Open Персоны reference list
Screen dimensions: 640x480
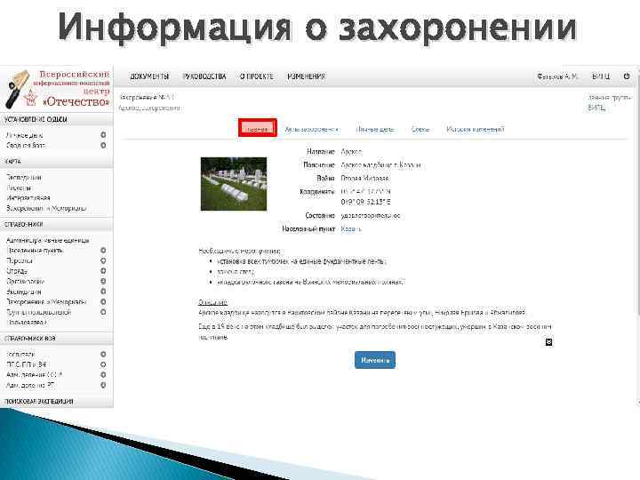tap(20, 260)
